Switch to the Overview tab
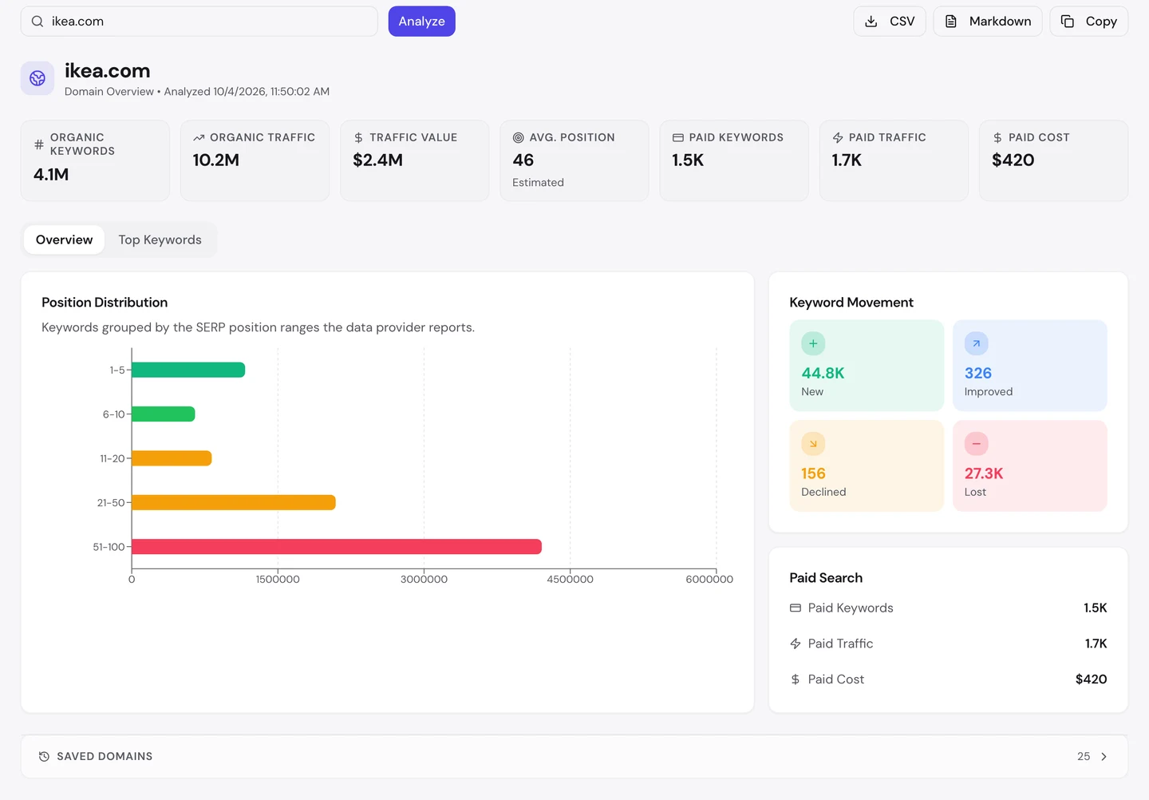This screenshot has width=1149, height=800. click(x=65, y=240)
